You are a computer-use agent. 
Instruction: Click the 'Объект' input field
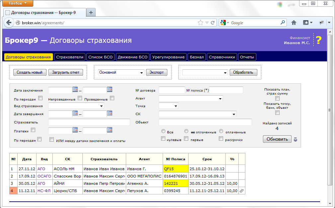(205, 122)
